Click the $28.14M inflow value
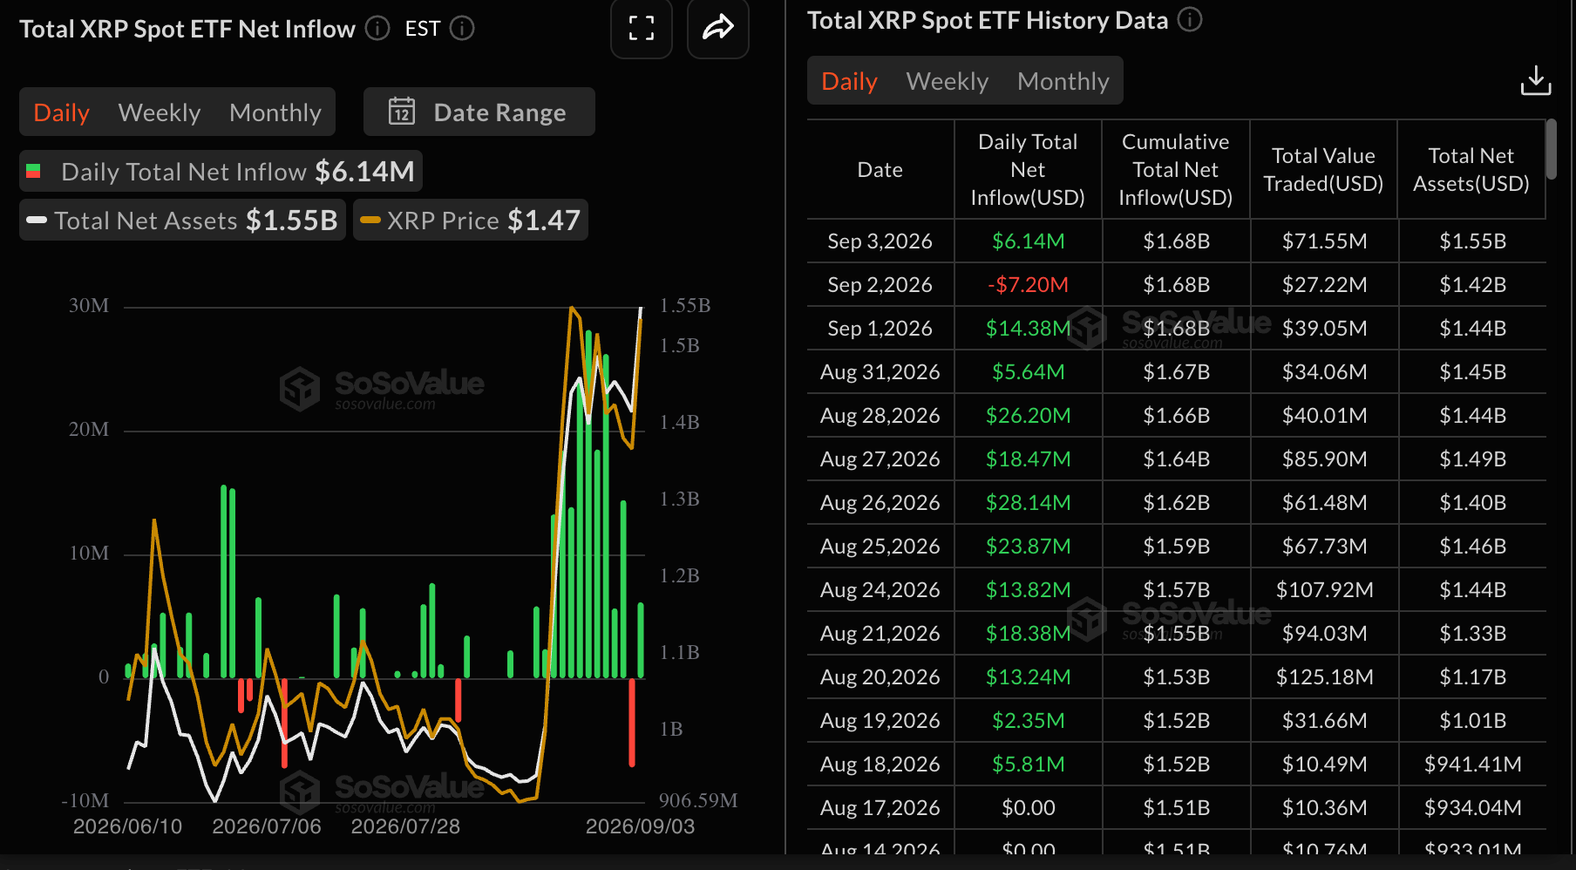The height and width of the screenshot is (870, 1576). point(1029,503)
